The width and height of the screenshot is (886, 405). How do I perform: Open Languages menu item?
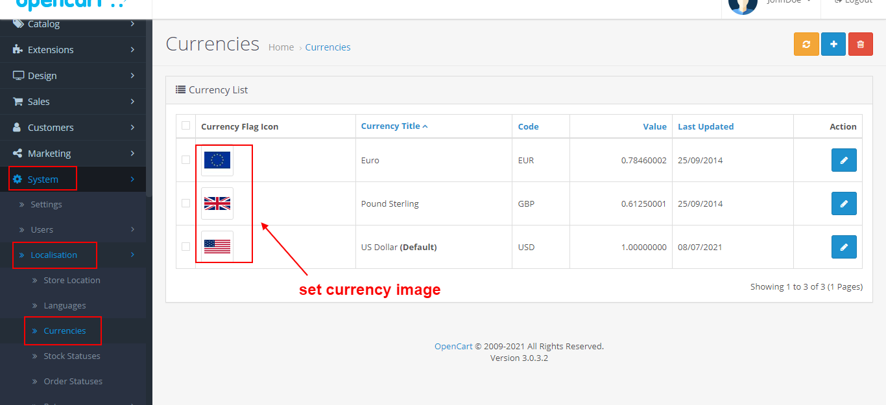(65, 305)
